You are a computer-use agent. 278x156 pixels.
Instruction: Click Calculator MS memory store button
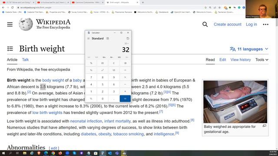pos(119,57)
